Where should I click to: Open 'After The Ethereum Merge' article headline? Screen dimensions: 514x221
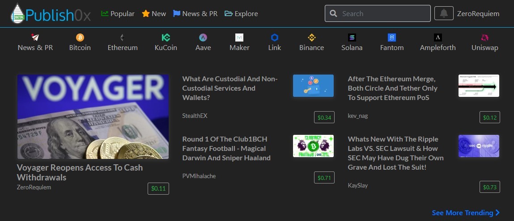pyautogui.click(x=392, y=88)
